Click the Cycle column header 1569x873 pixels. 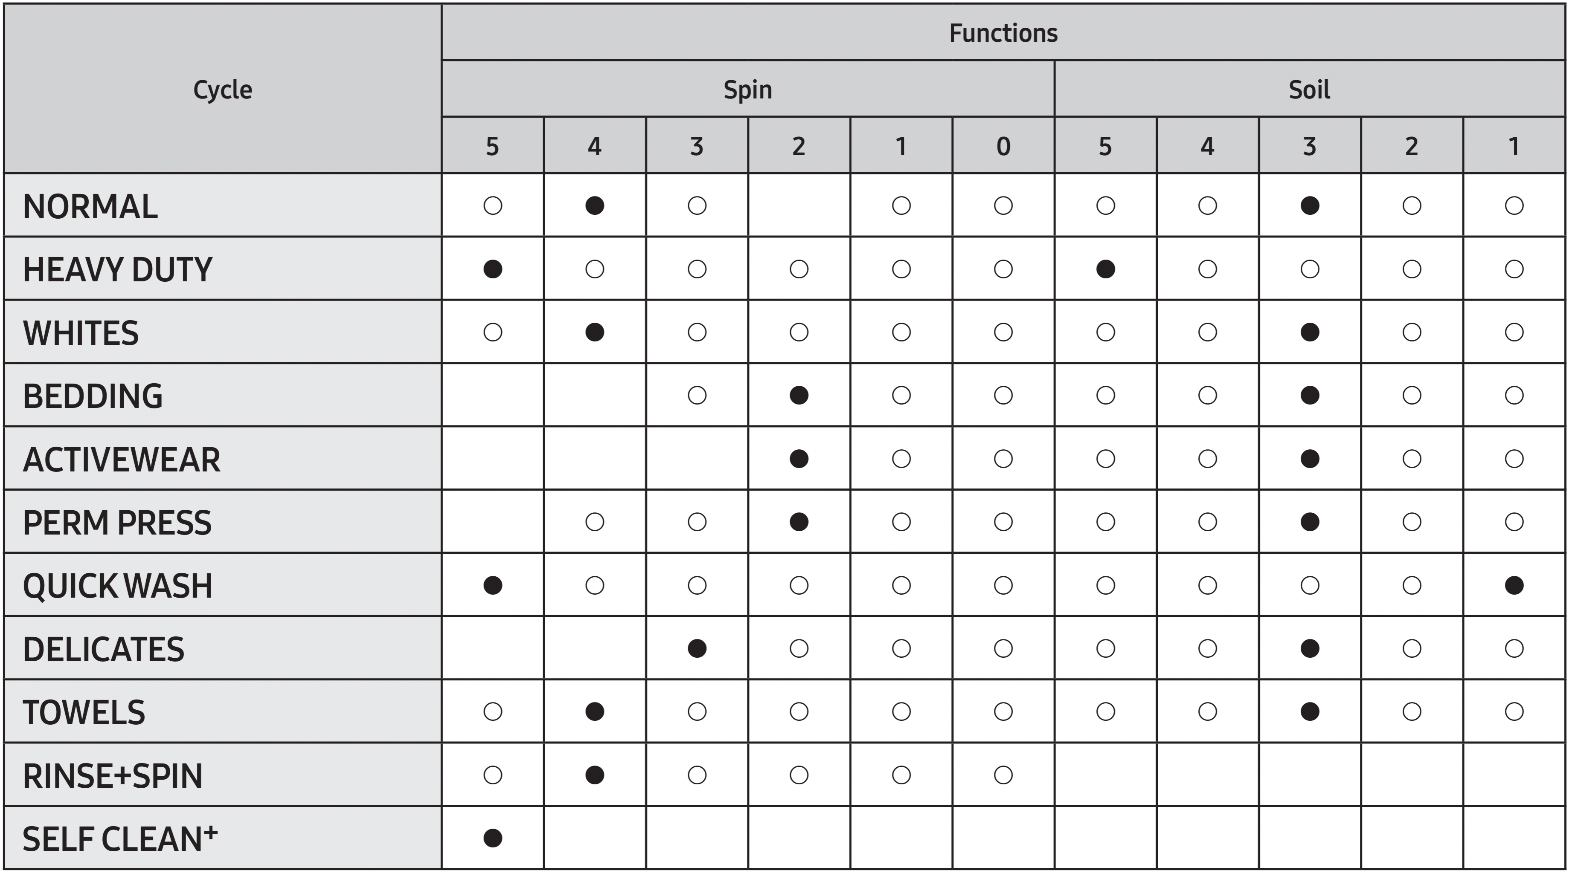[x=222, y=90]
